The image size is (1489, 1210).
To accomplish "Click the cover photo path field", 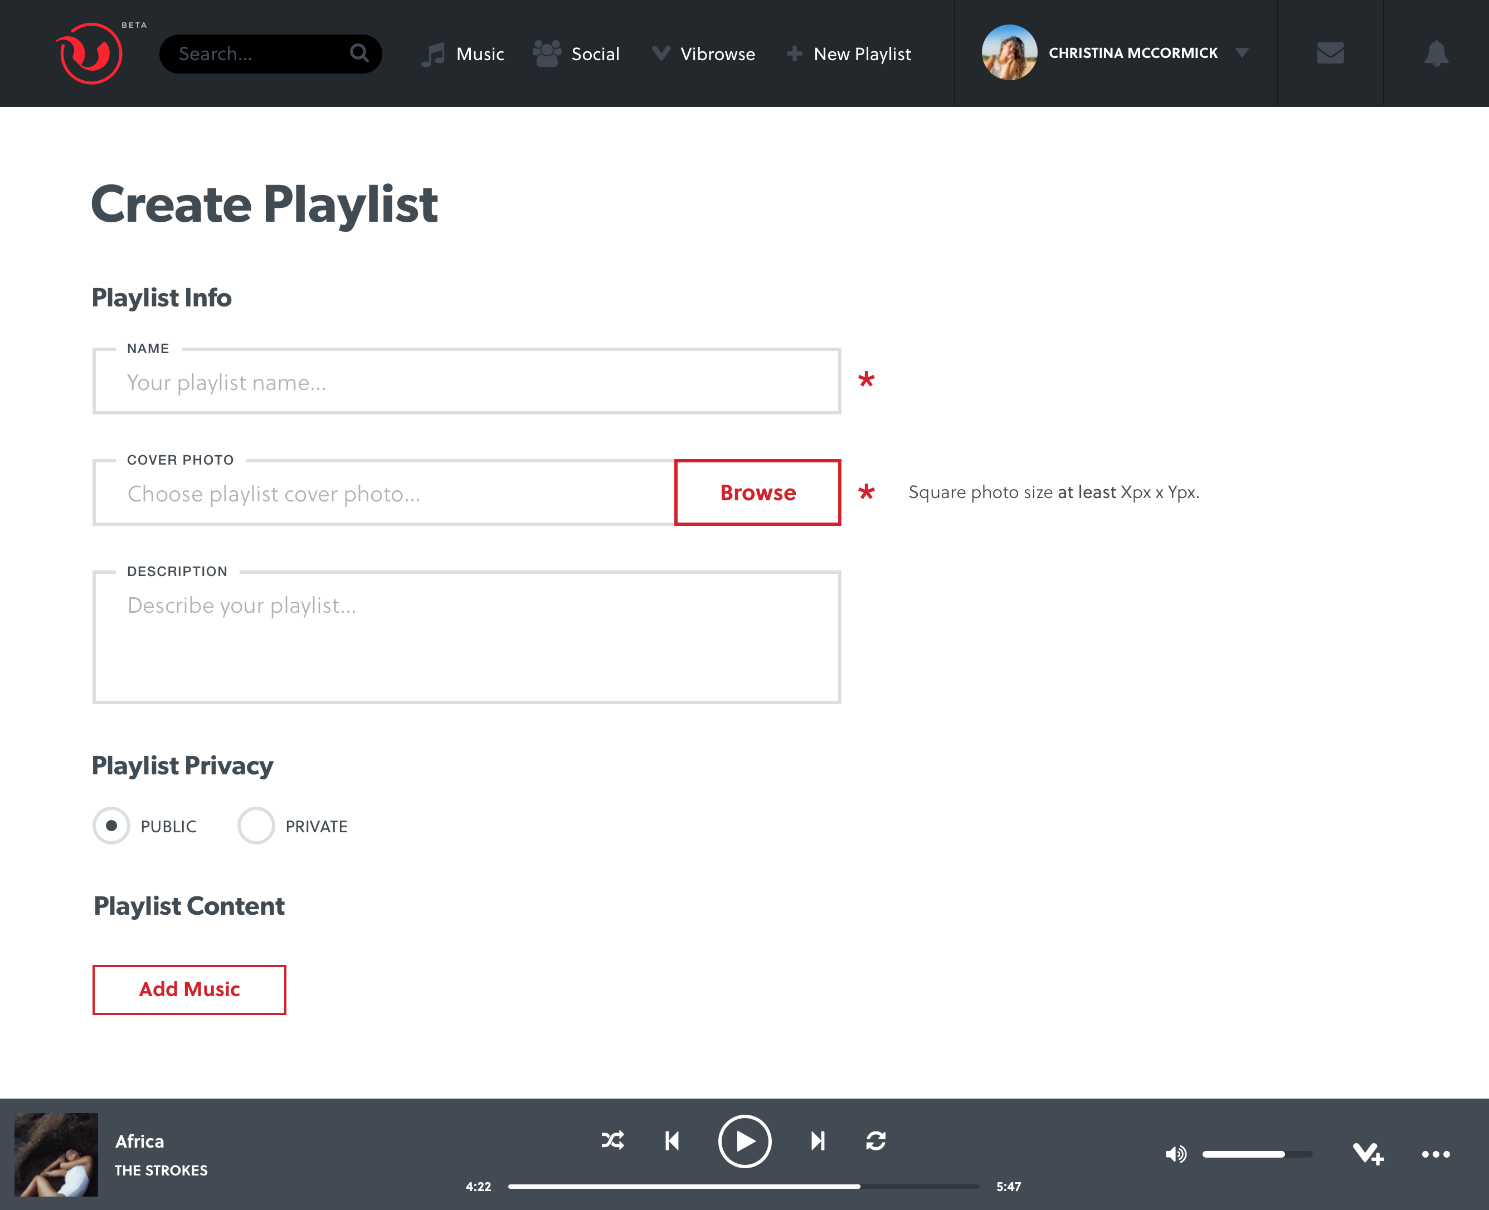I will coord(384,493).
